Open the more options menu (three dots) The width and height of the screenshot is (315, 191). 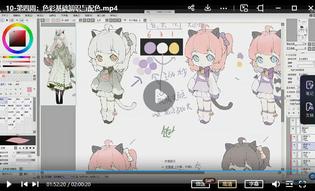[224, 8]
